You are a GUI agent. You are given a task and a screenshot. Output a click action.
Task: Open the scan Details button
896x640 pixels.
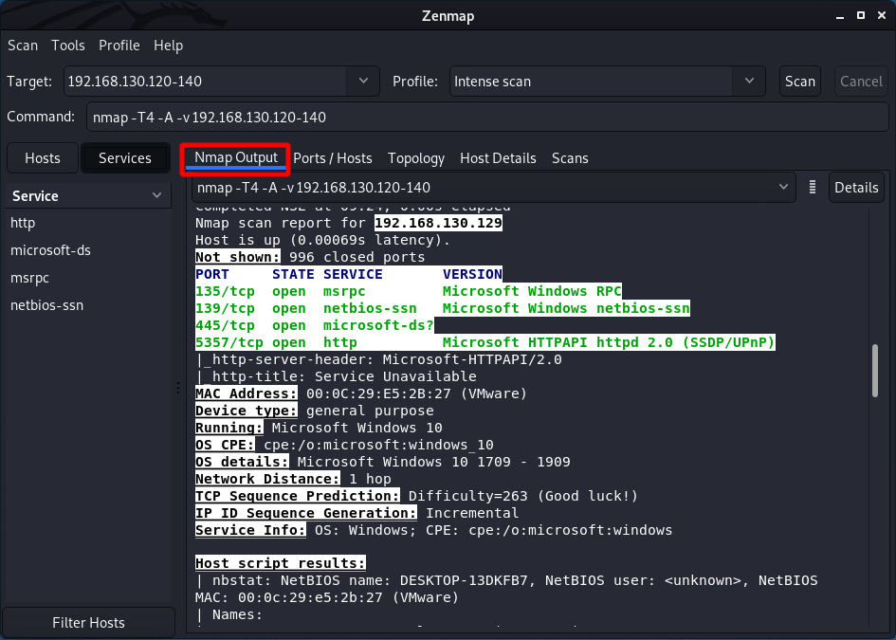tap(856, 188)
